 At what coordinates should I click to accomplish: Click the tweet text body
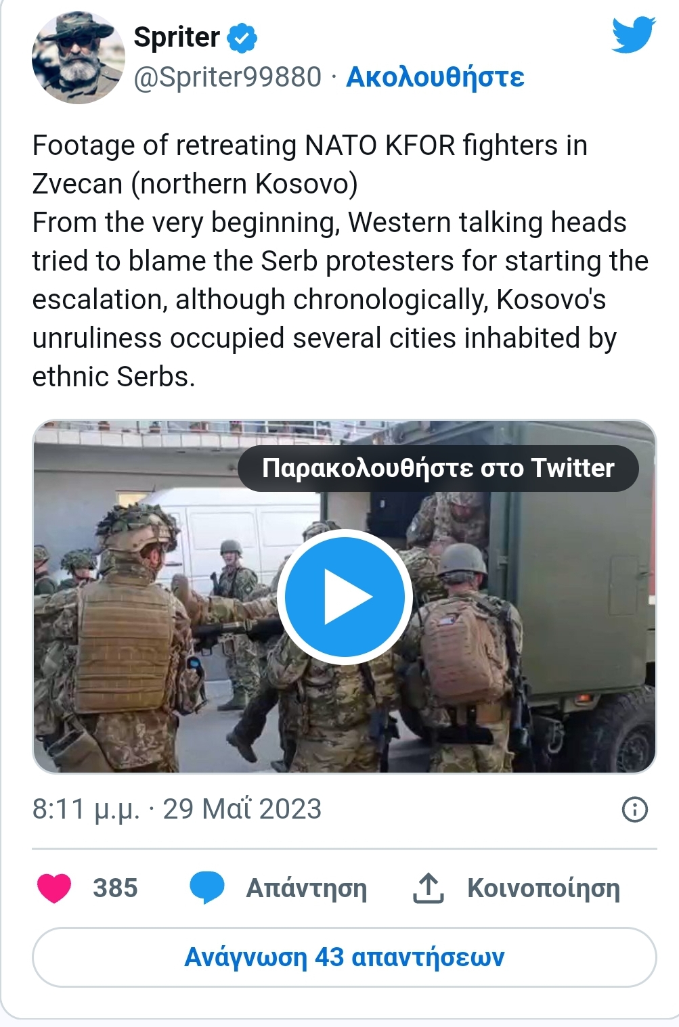tap(341, 261)
